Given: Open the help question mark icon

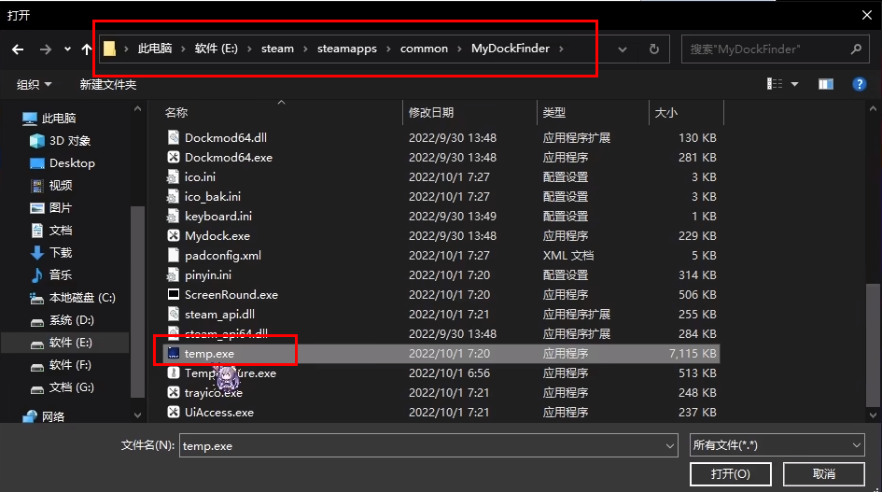Looking at the screenshot, I should 860,84.
